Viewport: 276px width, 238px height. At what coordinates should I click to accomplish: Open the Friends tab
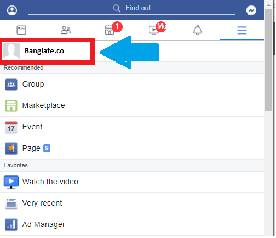(x=66, y=30)
